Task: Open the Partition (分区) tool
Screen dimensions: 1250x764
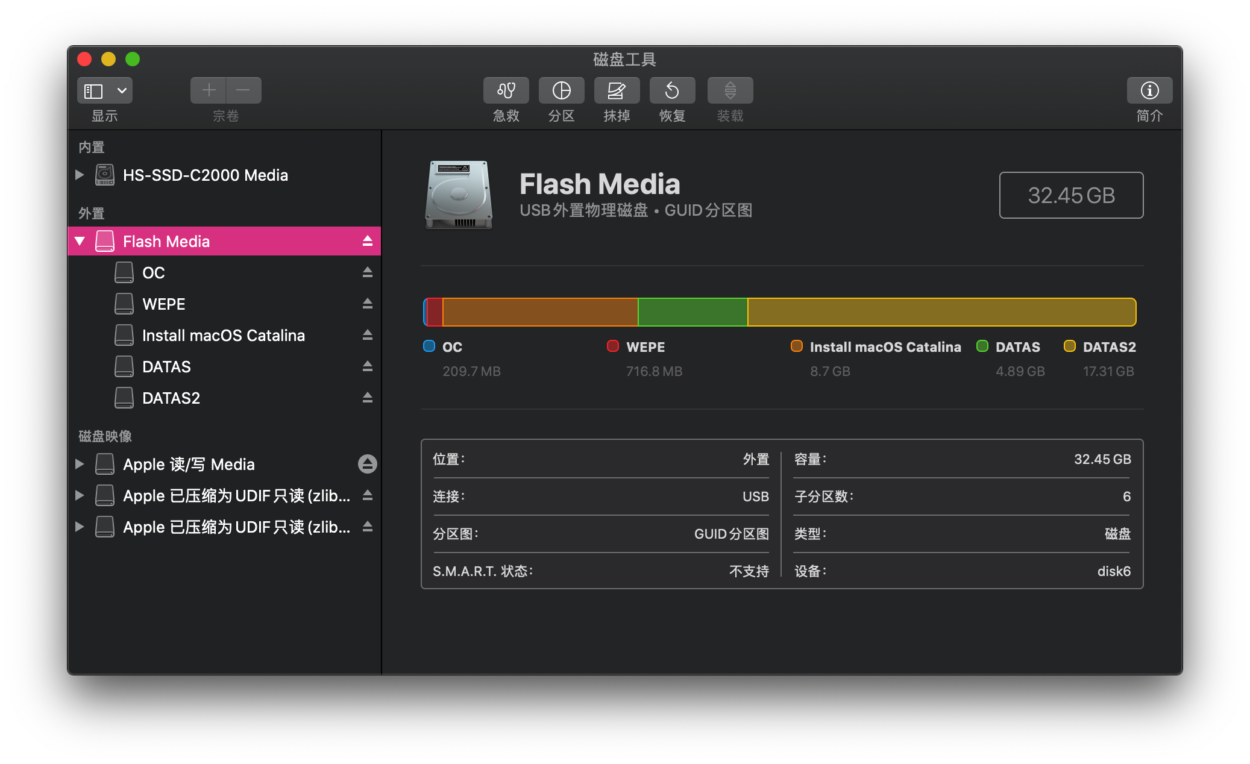Action: click(561, 90)
